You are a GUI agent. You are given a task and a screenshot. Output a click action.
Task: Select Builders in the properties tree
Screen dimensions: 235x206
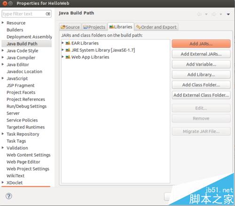pyautogui.click(x=15, y=30)
